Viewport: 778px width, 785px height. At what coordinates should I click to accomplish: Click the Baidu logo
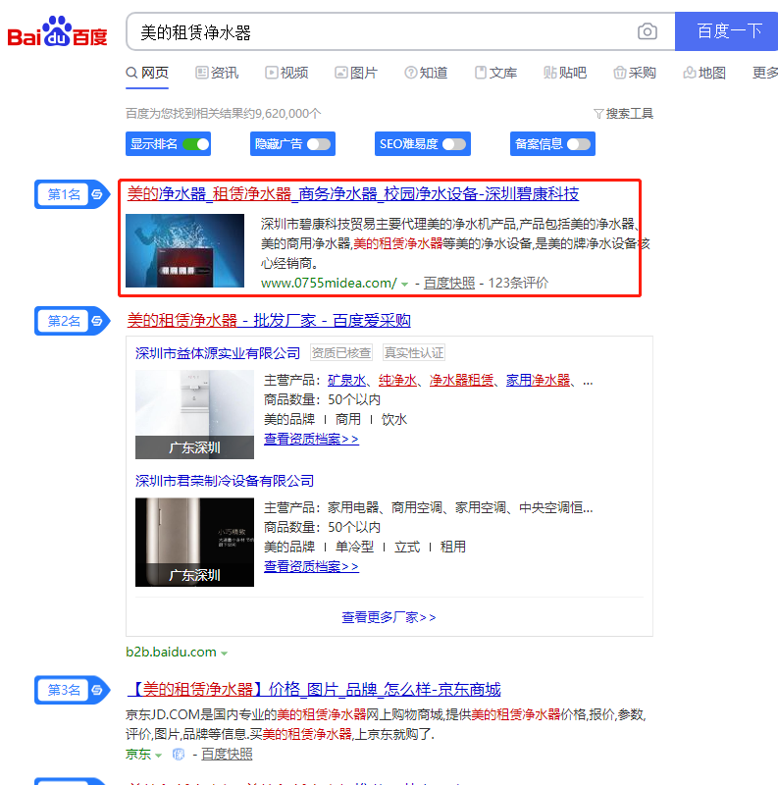57,32
